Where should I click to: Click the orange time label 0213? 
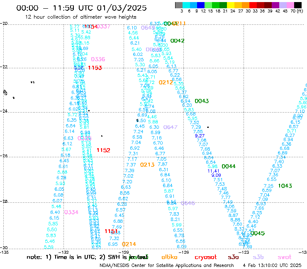pos(147,165)
